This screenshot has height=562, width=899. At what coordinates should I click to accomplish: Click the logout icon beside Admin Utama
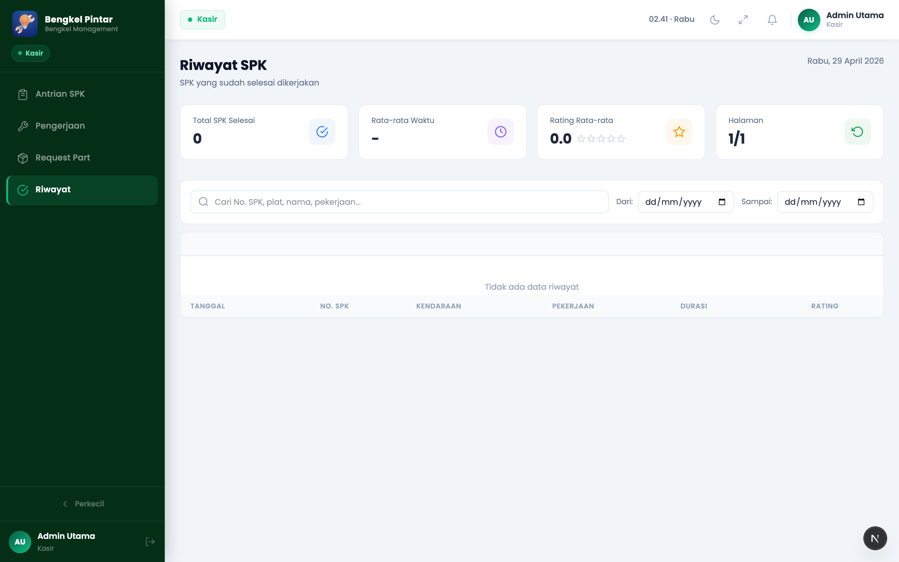(x=150, y=542)
